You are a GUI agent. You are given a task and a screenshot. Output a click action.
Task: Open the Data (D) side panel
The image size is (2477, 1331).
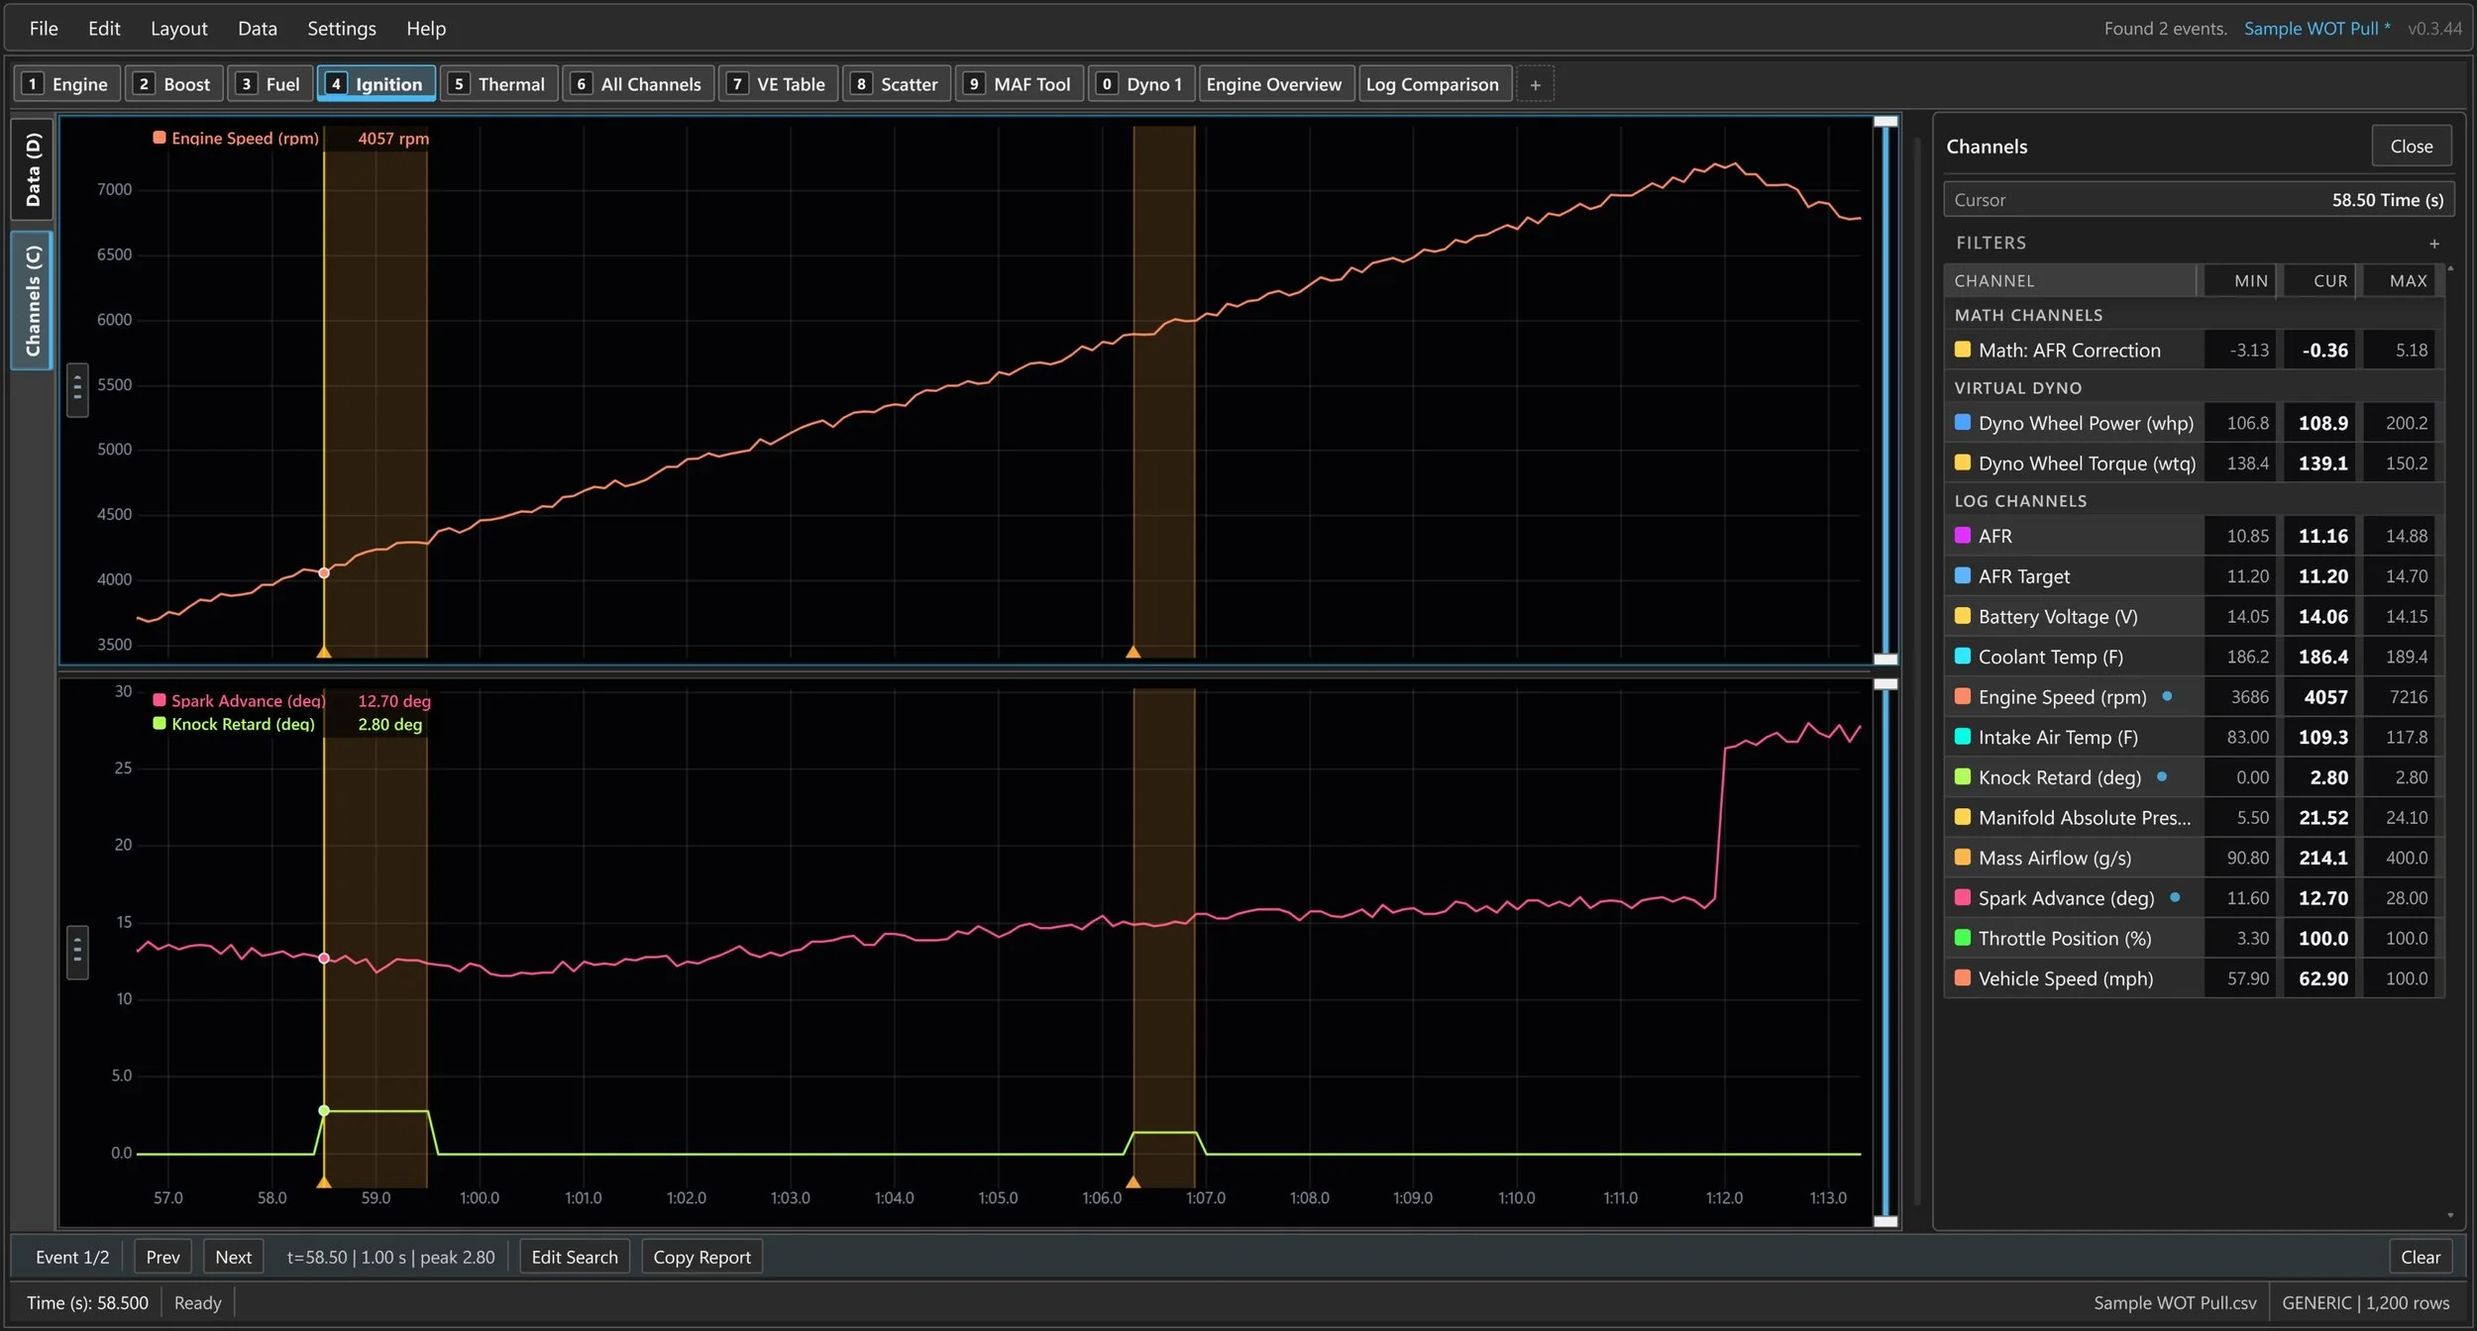point(33,169)
